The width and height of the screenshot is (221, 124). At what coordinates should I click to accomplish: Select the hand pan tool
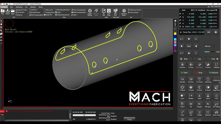click(x=1, y=24)
